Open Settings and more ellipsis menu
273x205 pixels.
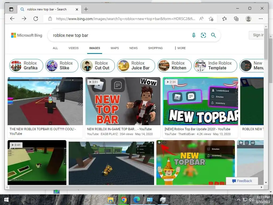[x=261, y=19]
